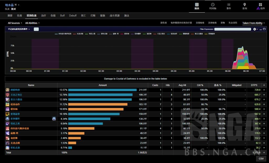Switch to the Debuff tab

(73, 16)
